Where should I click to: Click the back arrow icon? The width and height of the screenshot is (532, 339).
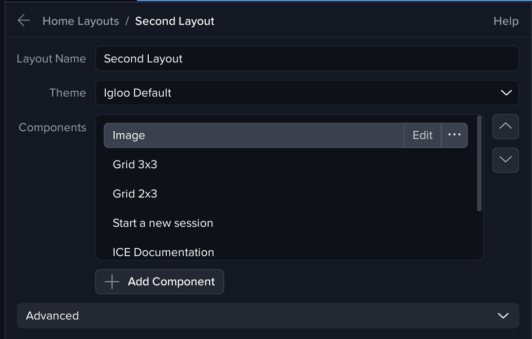pos(23,20)
